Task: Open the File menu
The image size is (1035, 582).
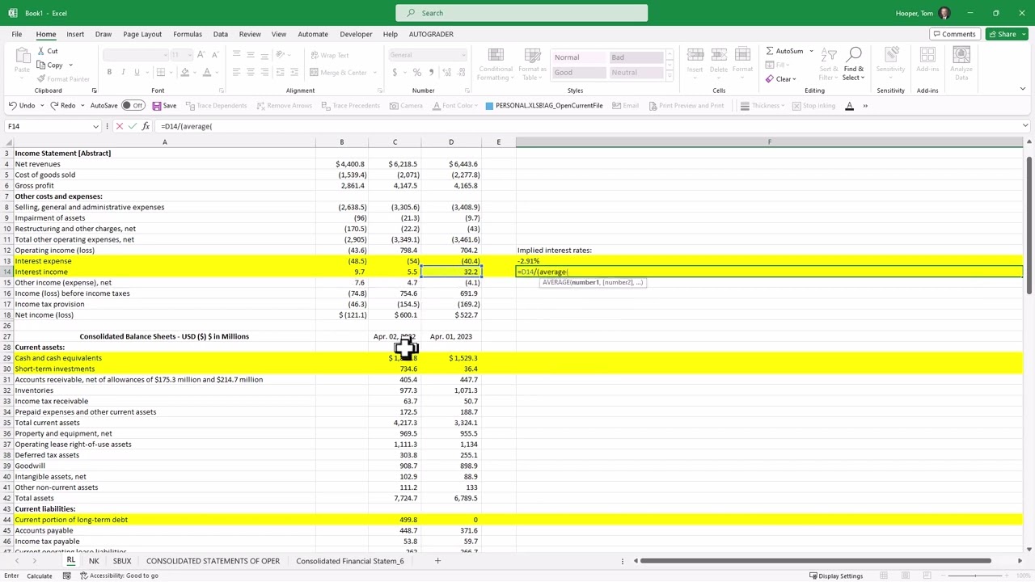Action: coord(16,34)
